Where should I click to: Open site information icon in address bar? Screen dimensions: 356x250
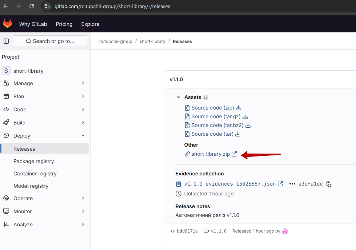47,6
